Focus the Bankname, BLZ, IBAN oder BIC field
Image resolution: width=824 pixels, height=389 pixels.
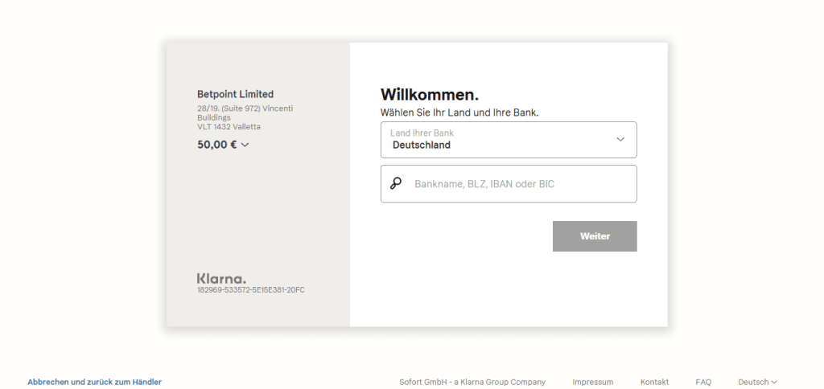coord(509,184)
